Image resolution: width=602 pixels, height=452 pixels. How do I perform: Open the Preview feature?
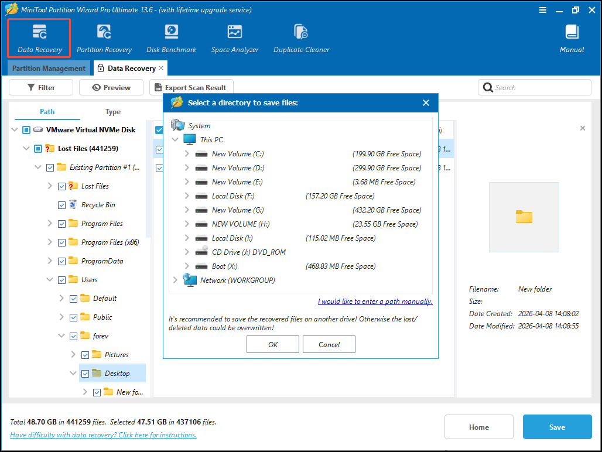pyautogui.click(x=111, y=87)
